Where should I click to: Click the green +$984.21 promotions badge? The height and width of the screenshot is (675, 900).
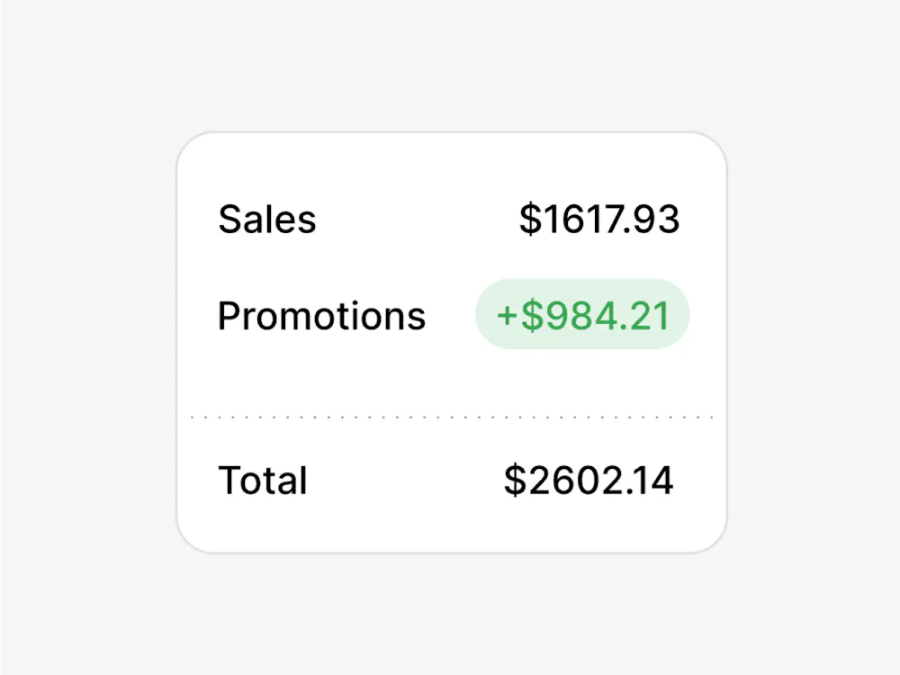tap(582, 315)
